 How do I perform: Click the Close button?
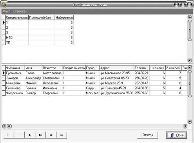pyautogui.click(x=176, y=135)
